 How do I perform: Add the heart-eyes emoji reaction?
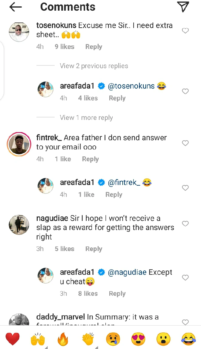138,339
